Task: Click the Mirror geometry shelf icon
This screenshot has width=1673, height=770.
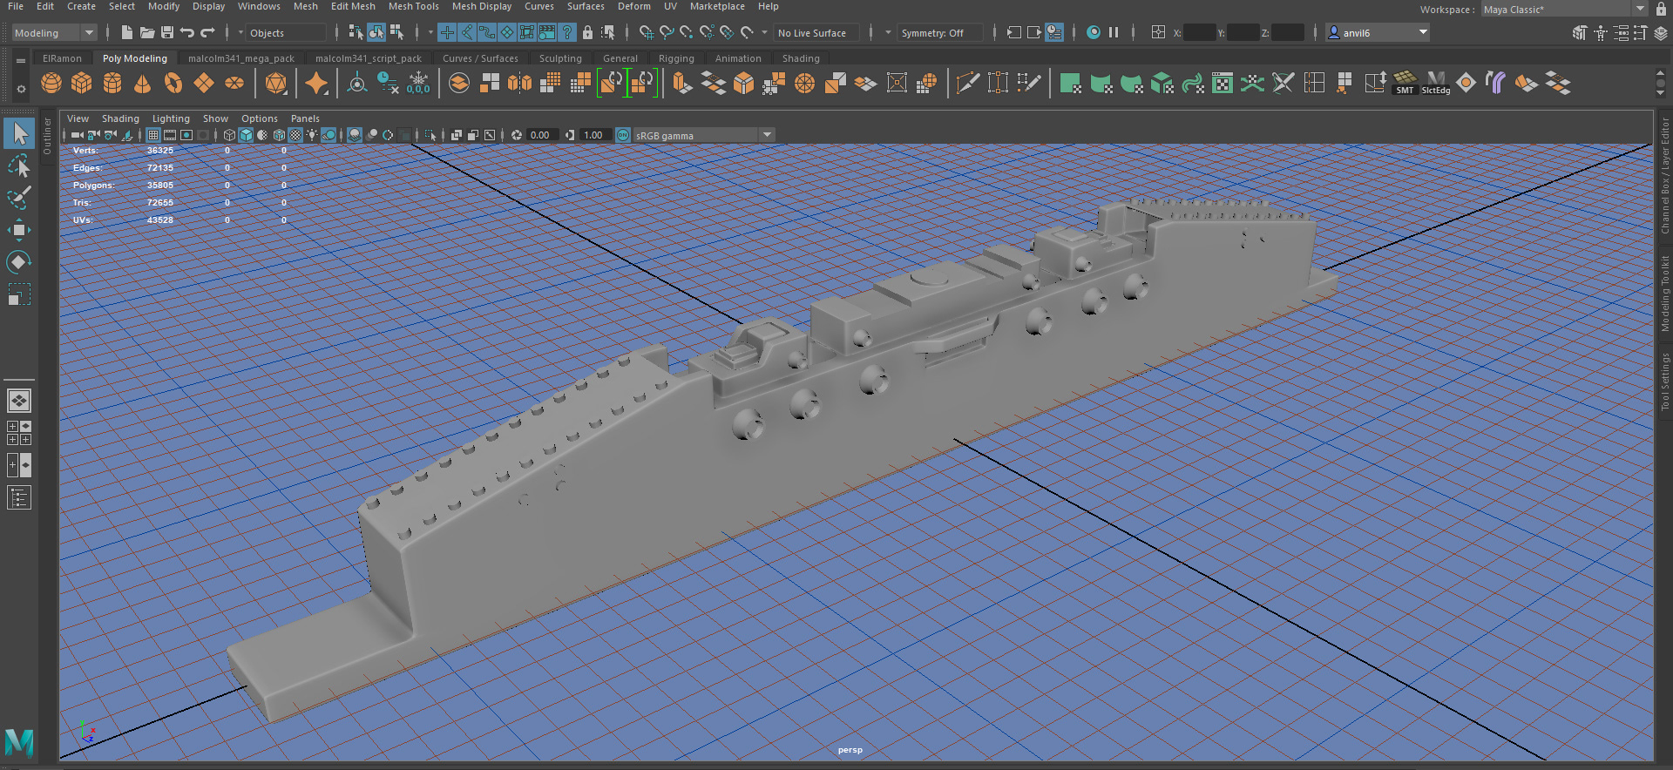Action: pyautogui.click(x=519, y=84)
